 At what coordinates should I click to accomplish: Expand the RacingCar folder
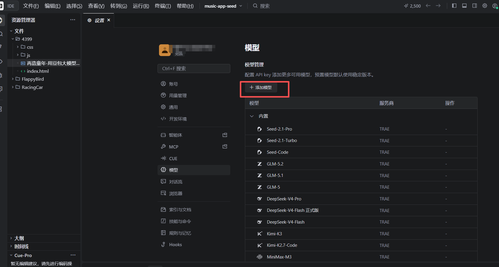point(13,87)
